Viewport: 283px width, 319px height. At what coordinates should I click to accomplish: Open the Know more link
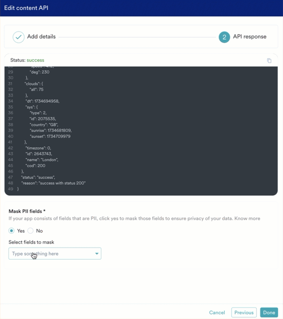point(247,218)
